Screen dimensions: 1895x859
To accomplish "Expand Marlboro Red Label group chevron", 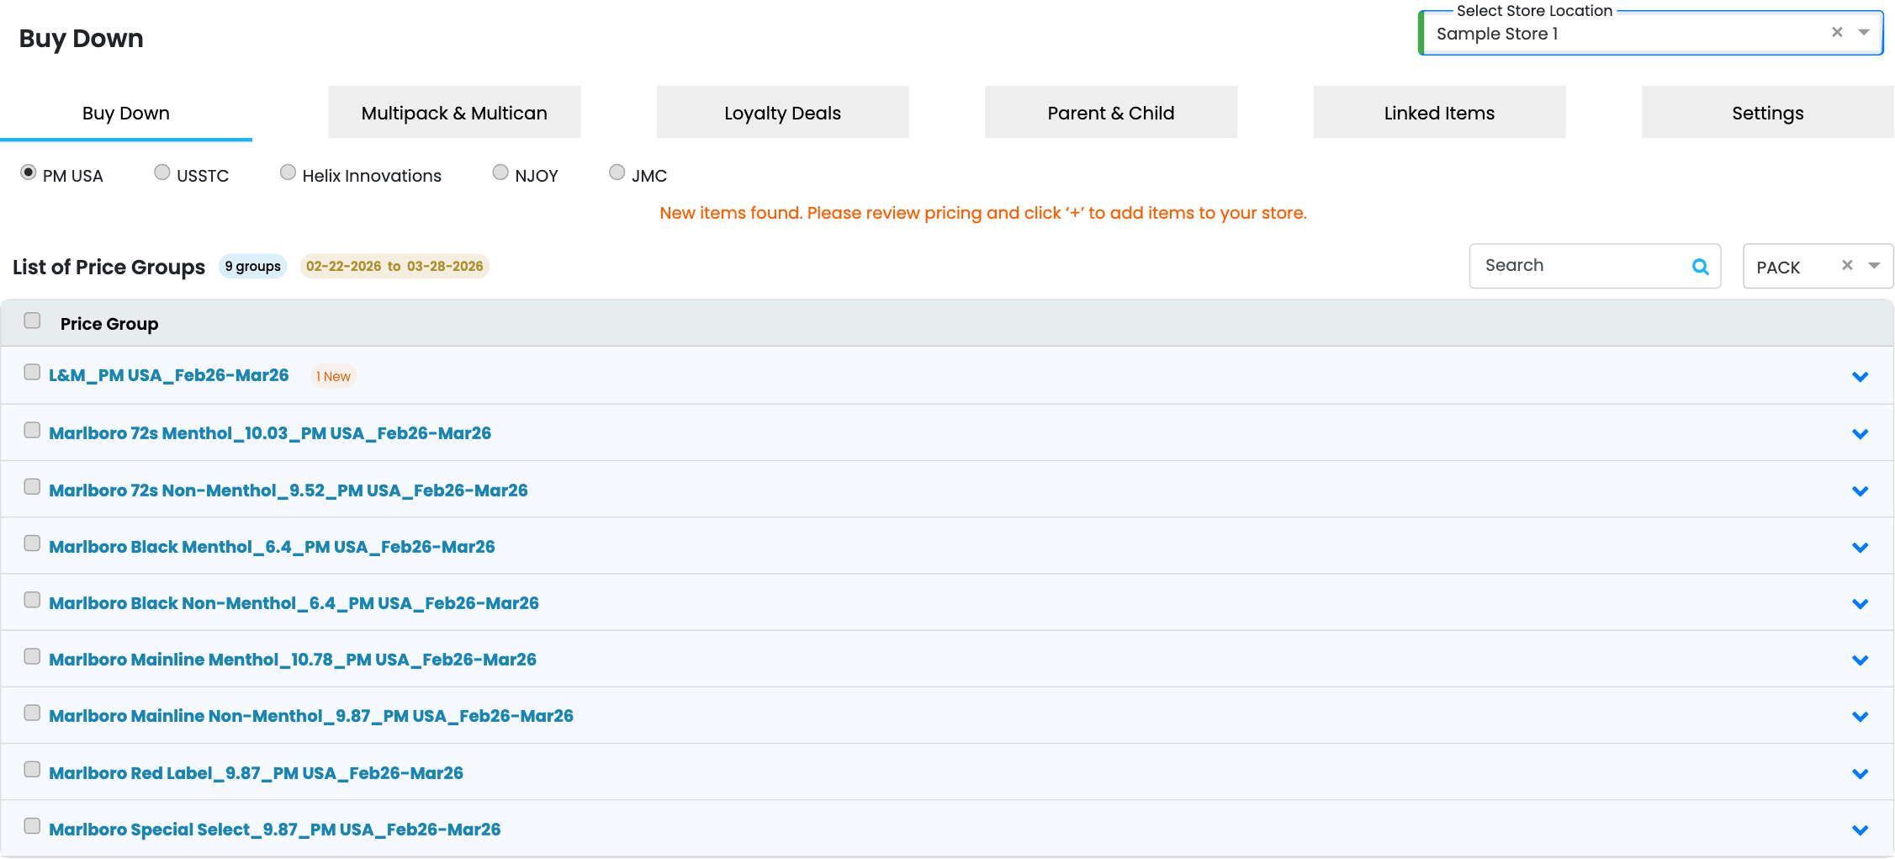I will [x=1860, y=774].
